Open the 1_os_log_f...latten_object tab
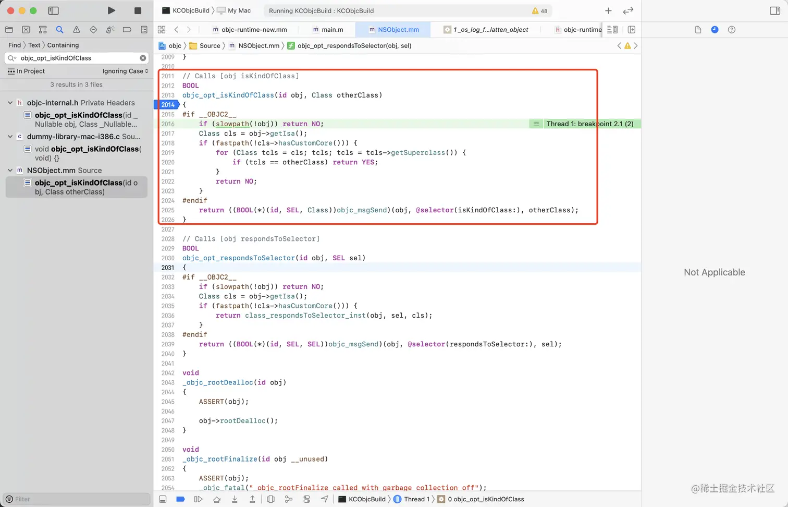 click(486, 30)
